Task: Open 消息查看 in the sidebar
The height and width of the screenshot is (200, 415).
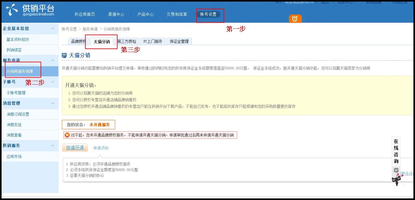Action: pos(14,135)
